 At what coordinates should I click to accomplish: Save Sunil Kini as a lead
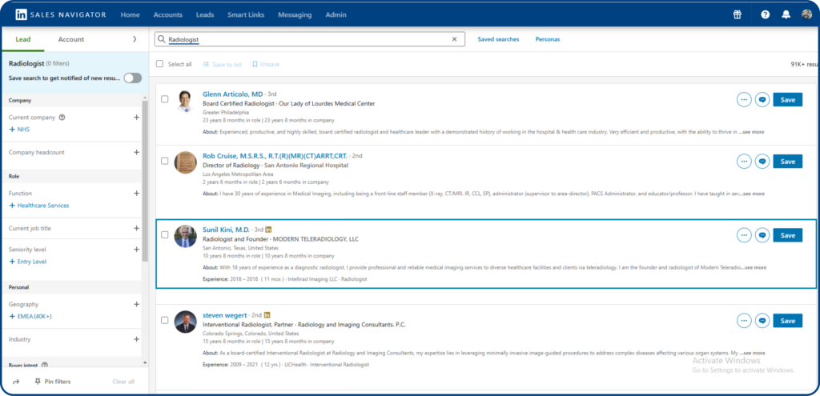tap(788, 235)
